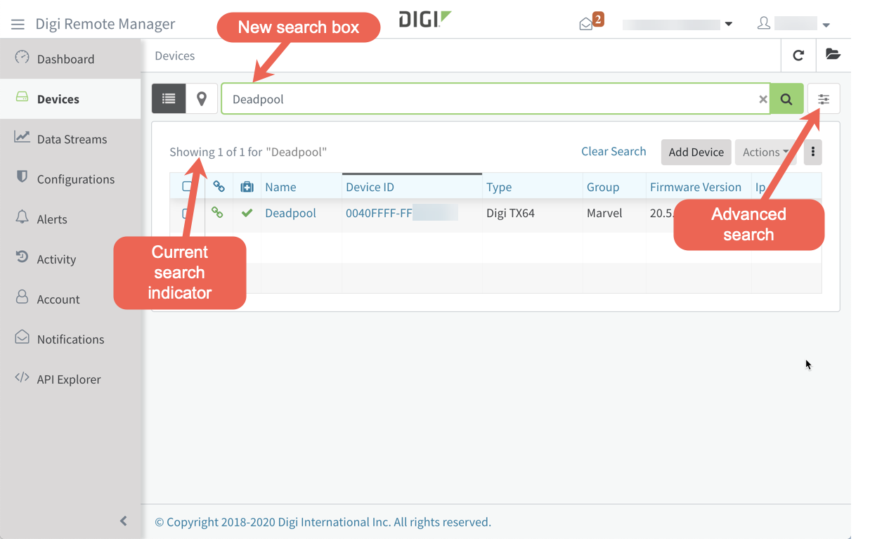Click the 'Showing 1 of 1' search indicator
Screen dimensions: 889x539
[248, 152]
